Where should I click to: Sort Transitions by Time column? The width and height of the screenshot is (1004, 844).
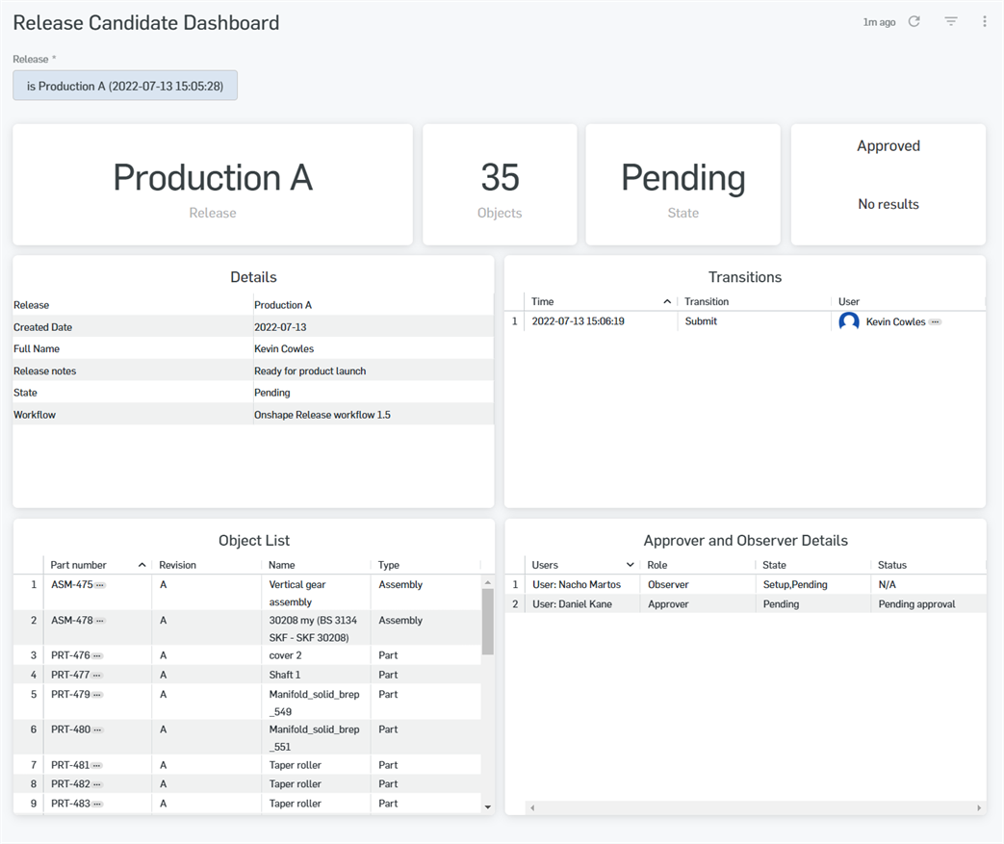[x=543, y=301]
